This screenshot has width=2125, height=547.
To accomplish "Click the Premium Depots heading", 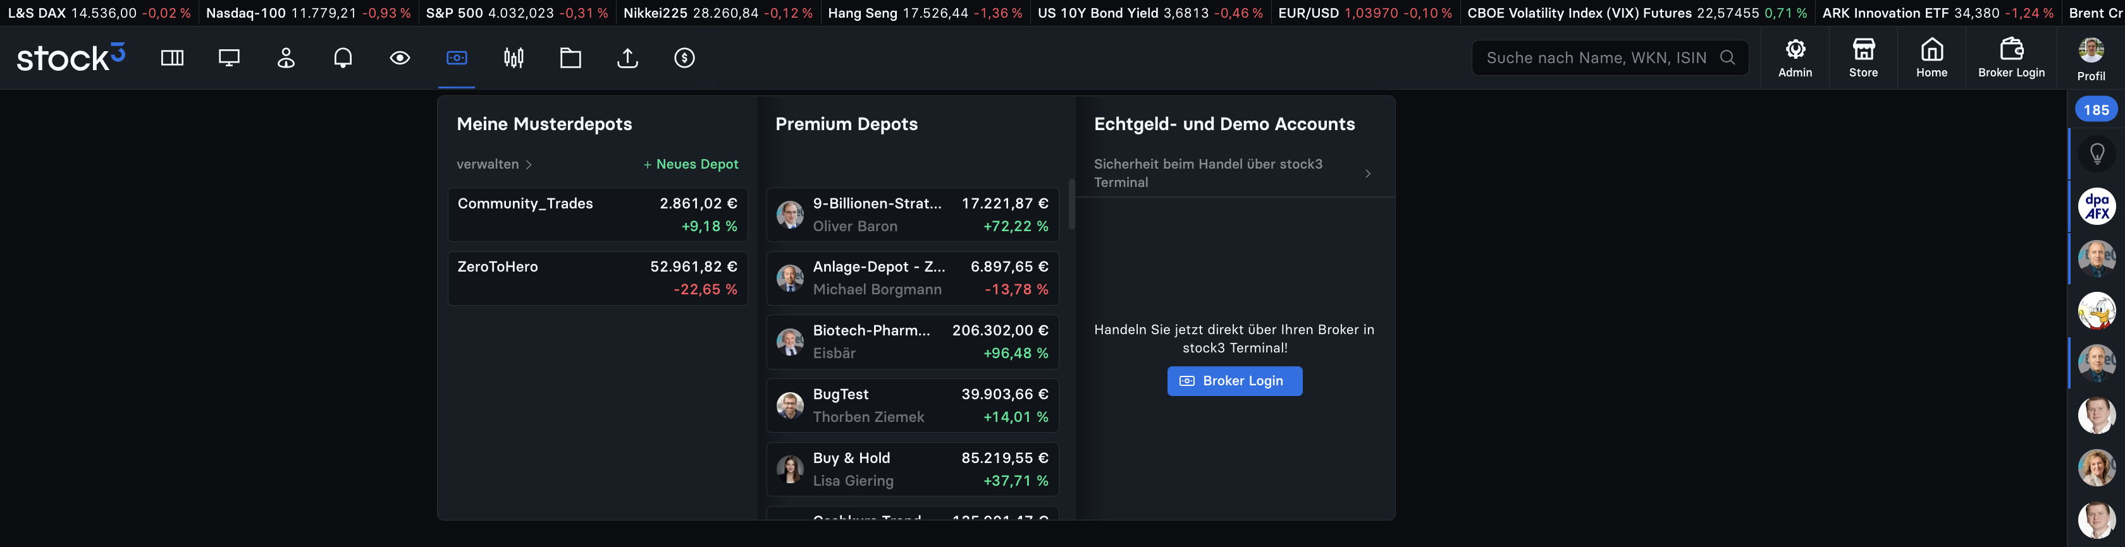I will pyautogui.click(x=846, y=124).
